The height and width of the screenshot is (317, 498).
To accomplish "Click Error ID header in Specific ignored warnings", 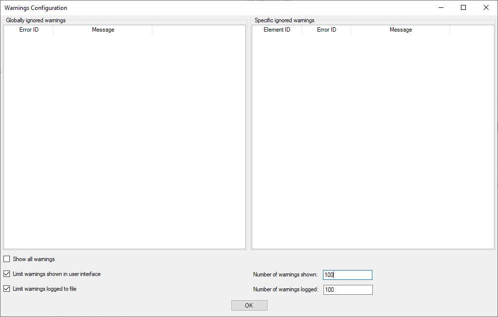I will pyautogui.click(x=326, y=30).
